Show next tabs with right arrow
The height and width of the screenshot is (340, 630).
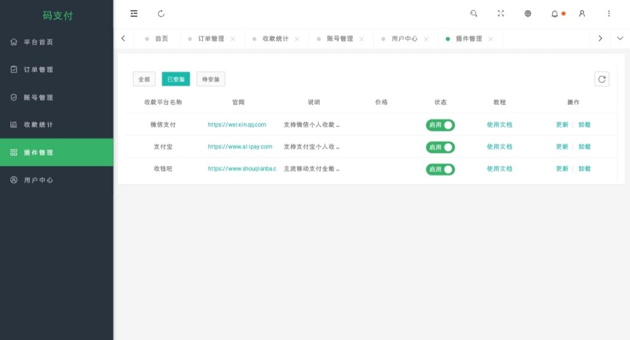600,39
